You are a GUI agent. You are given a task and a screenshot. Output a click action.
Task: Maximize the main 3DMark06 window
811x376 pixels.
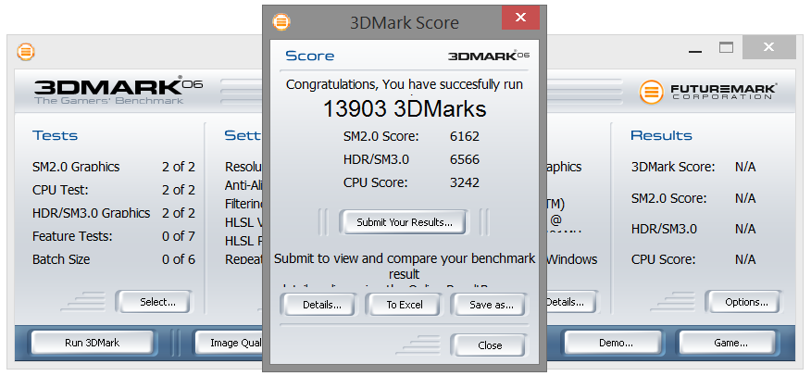pos(726,48)
